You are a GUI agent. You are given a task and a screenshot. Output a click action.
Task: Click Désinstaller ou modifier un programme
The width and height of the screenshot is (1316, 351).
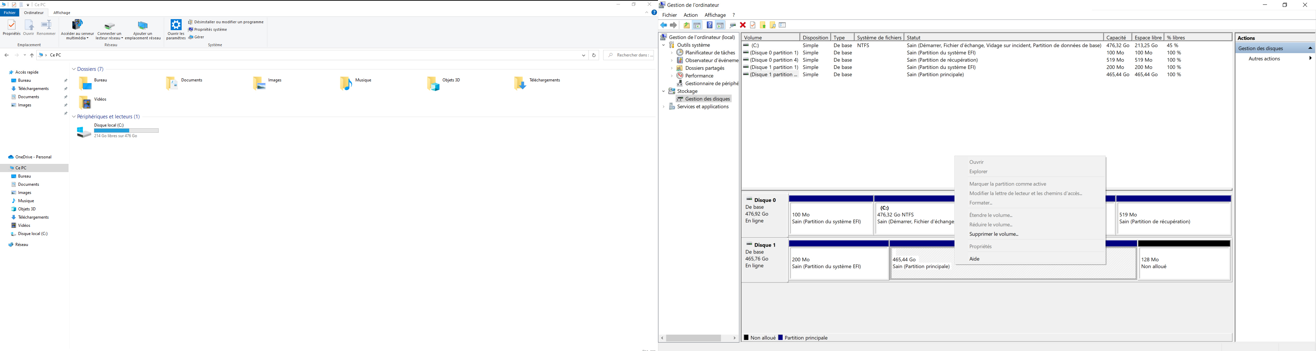tap(226, 22)
